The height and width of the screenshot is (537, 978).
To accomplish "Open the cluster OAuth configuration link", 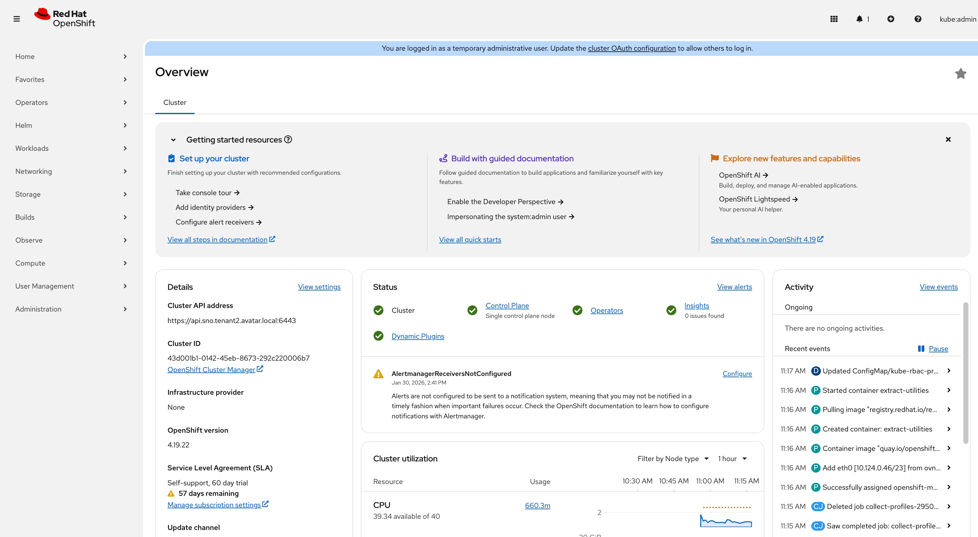I will (632, 48).
